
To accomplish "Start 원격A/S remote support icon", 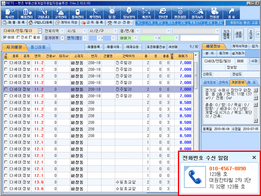I will click(197, 13).
